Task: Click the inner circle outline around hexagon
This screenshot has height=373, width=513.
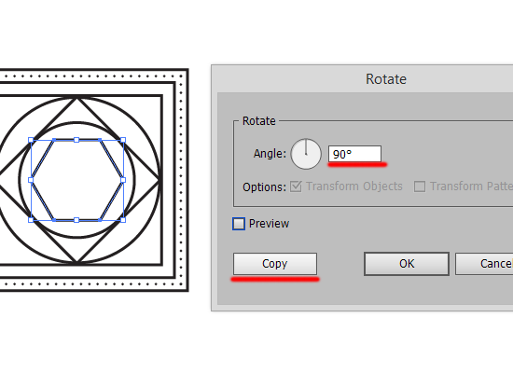Action: point(76,123)
